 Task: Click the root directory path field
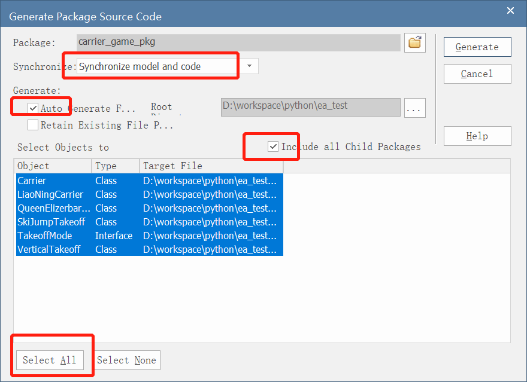(310, 107)
